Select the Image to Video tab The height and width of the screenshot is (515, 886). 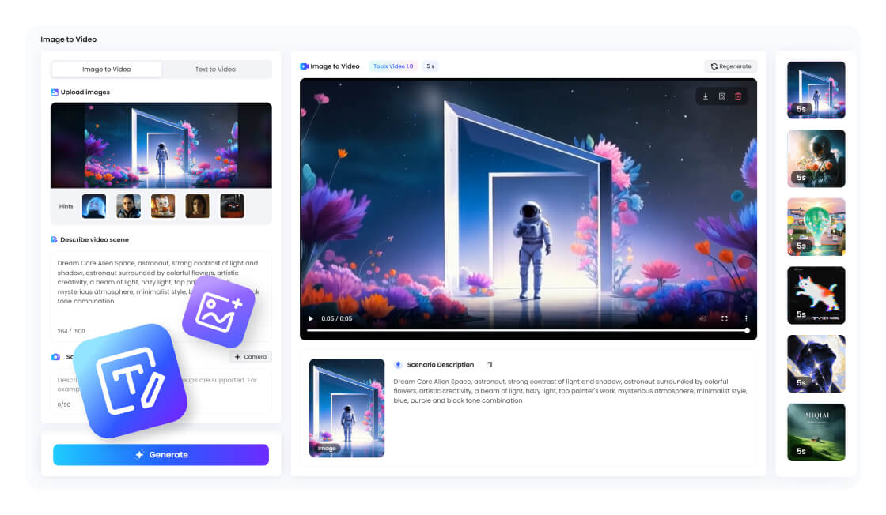[x=107, y=70]
